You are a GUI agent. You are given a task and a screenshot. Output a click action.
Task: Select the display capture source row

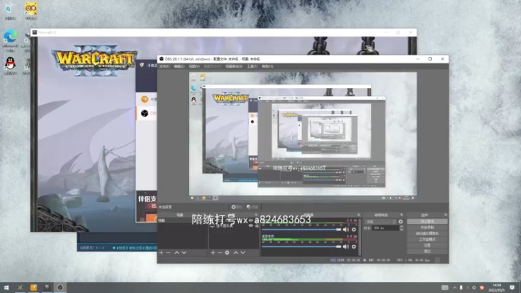point(234,226)
